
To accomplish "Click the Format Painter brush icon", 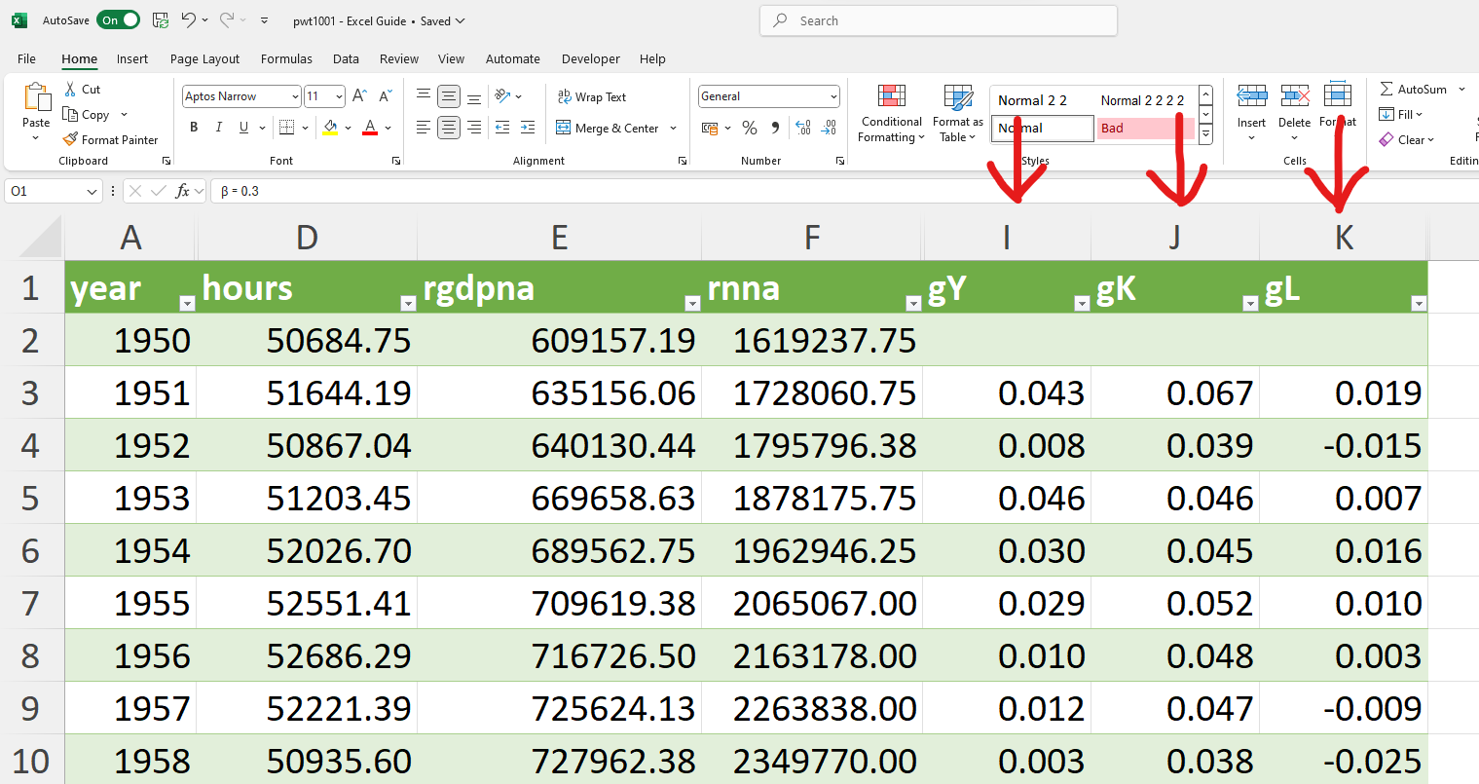I will click(x=70, y=140).
